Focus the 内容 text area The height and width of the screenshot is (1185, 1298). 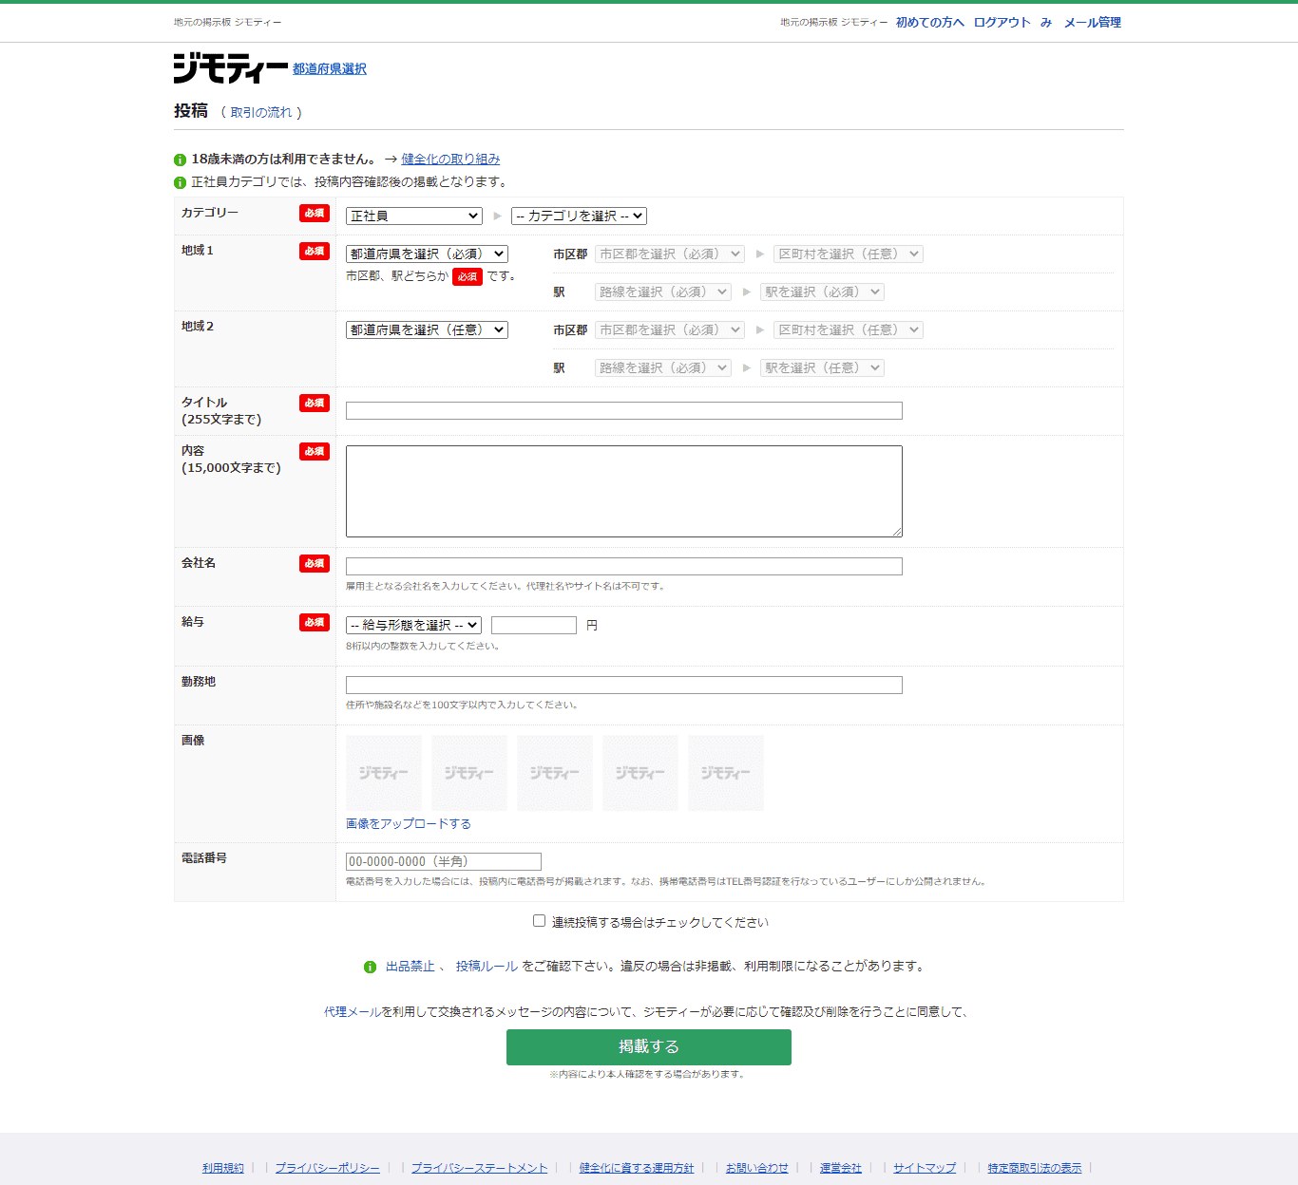(x=624, y=492)
